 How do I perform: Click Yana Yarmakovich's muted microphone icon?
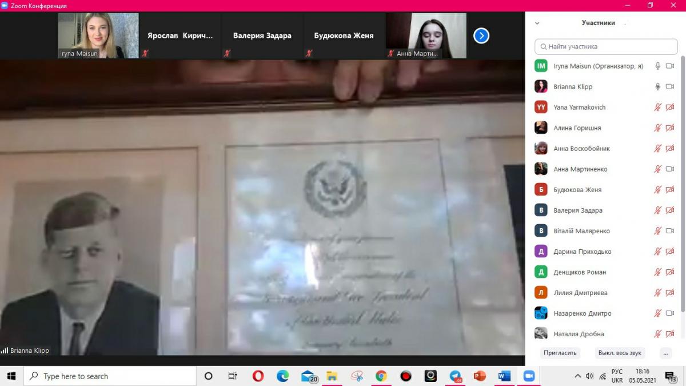tap(658, 108)
